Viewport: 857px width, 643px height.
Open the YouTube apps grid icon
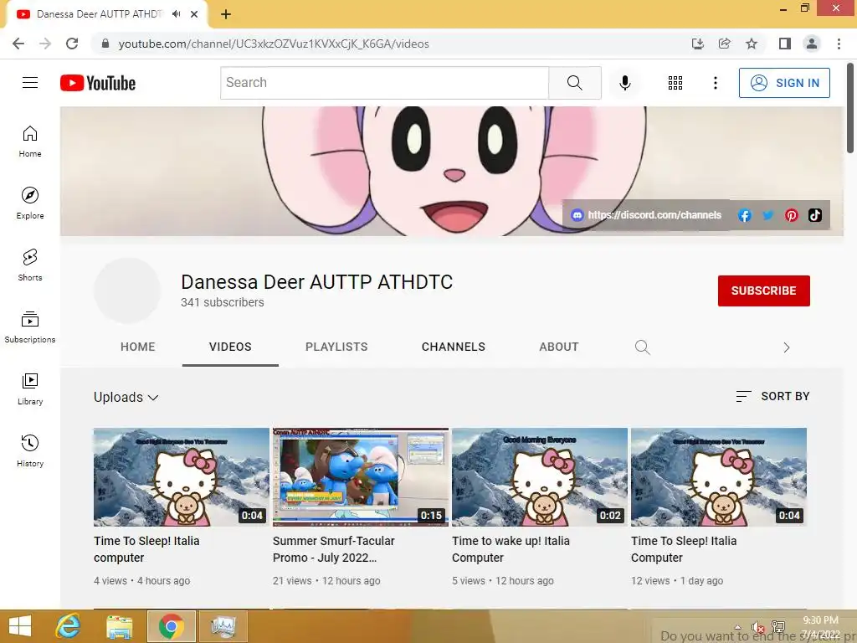(675, 83)
